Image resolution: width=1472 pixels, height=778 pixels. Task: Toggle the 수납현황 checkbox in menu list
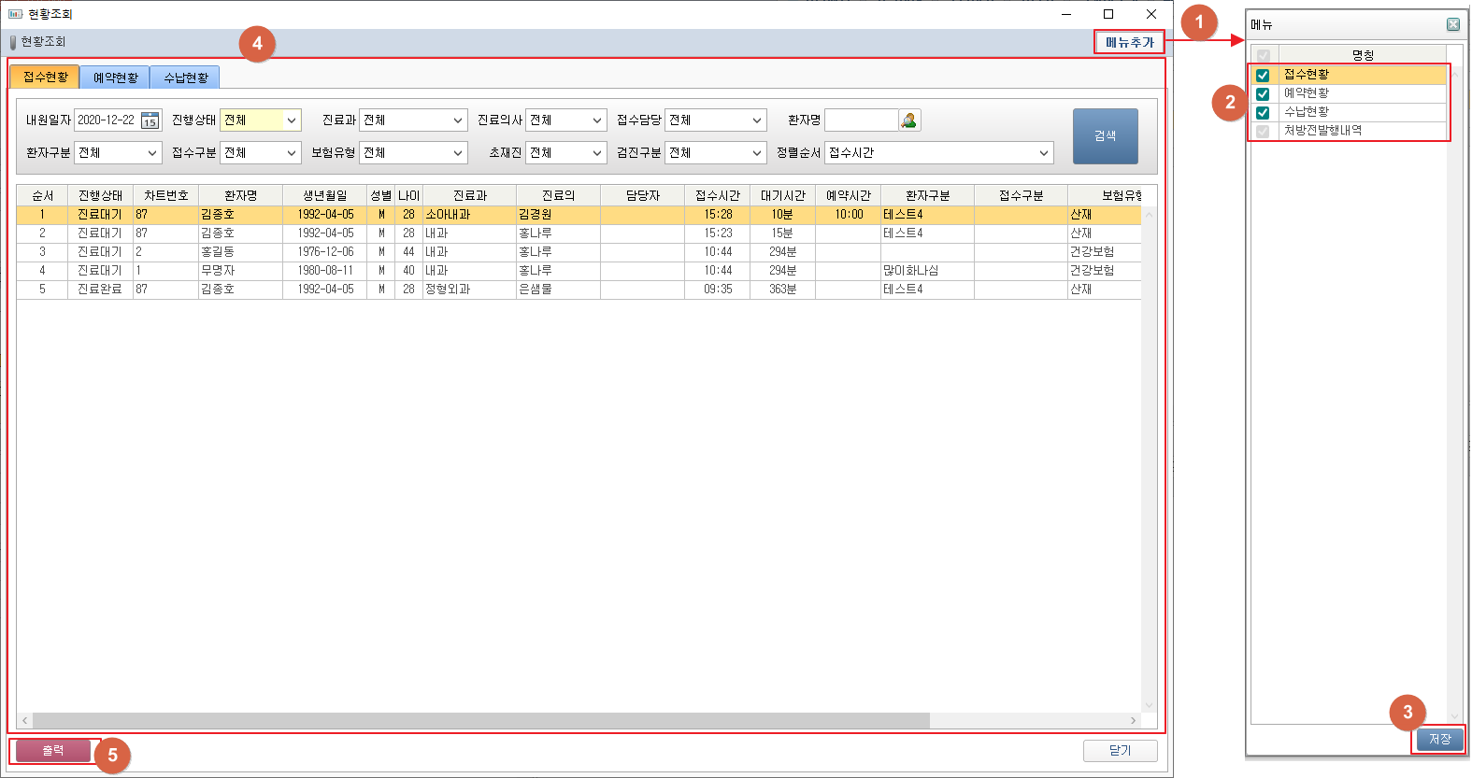[1263, 113]
